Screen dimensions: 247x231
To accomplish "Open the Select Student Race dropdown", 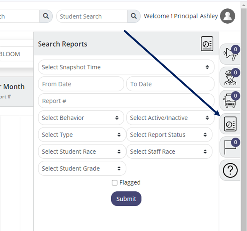I will [82, 151].
